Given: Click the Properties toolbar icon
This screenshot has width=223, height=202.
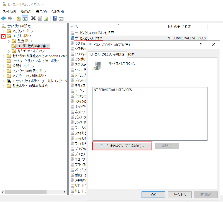Looking at the screenshot, I should pos(40,18).
